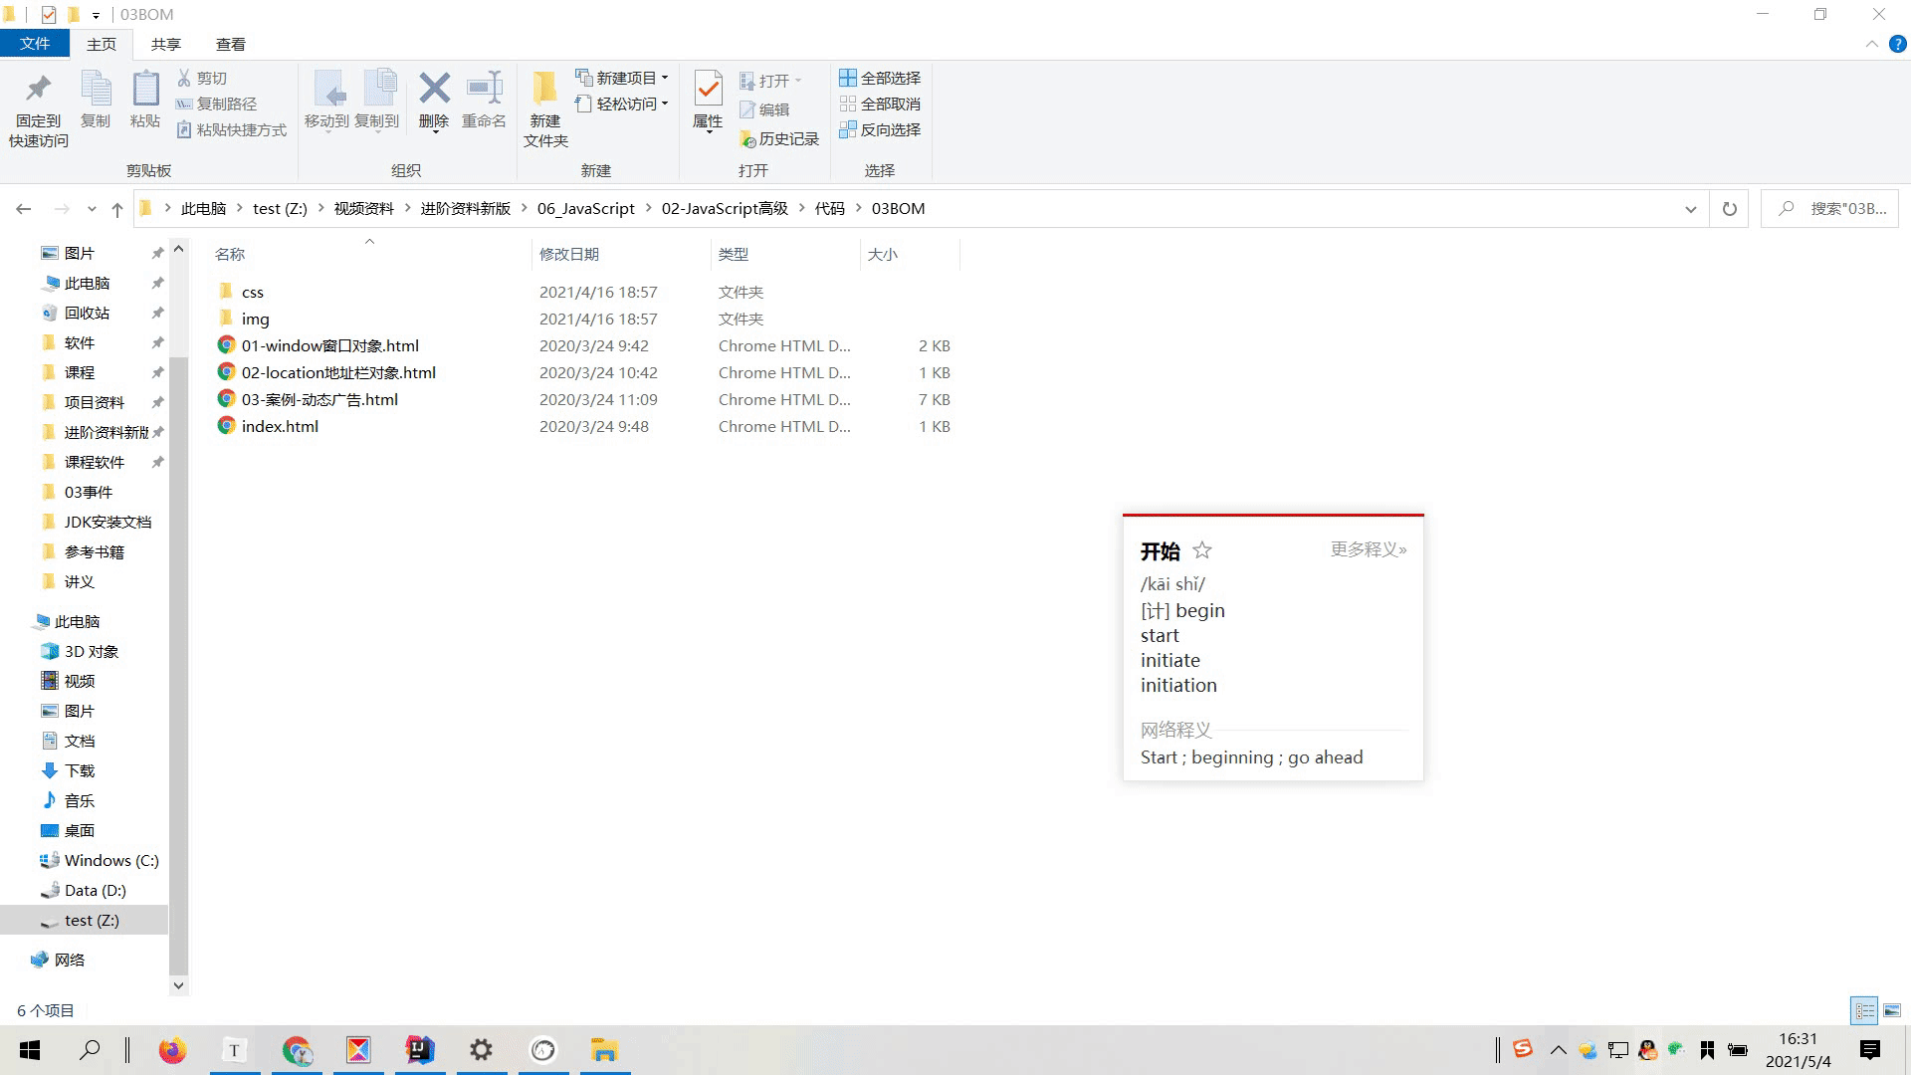
Task: Open the address bar history dropdown arrow
Action: click(1690, 209)
